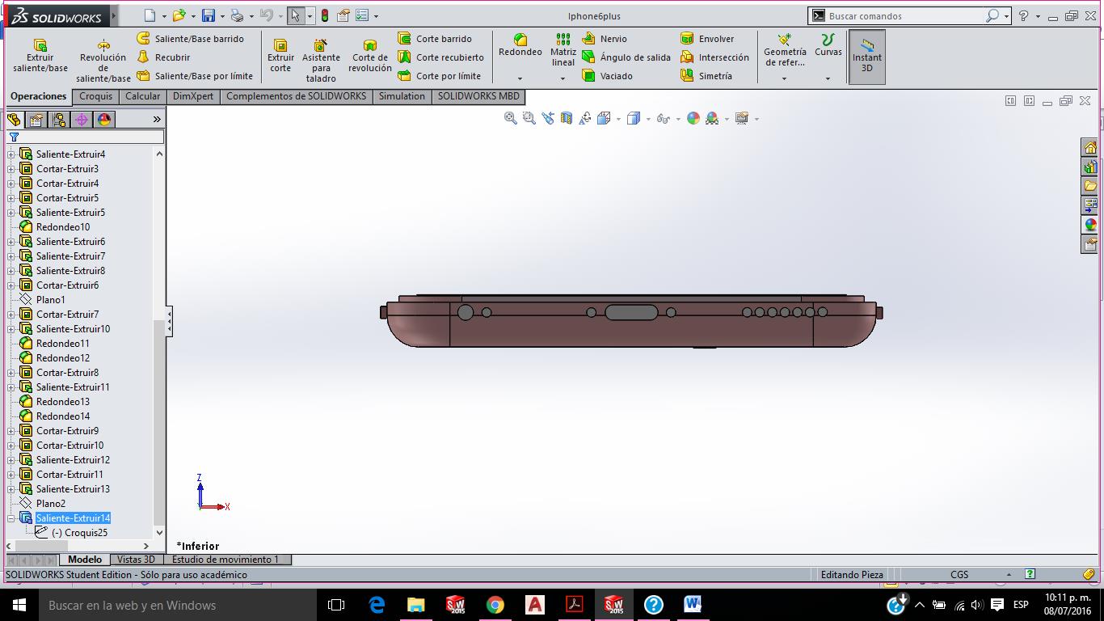Select the Matriz lineal tool
The height and width of the screenshot is (621, 1104).
(563, 49)
